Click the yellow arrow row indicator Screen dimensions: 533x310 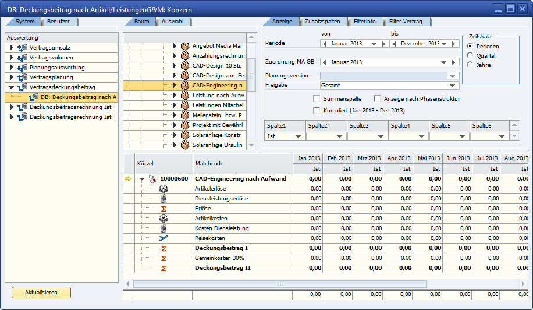click(128, 179)
